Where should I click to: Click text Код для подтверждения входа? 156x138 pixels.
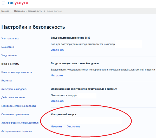(x=83, y=44)
